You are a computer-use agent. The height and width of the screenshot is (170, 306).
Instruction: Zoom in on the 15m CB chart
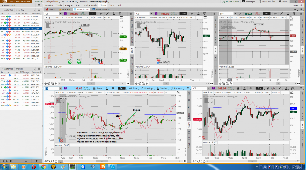pos(140,84)
